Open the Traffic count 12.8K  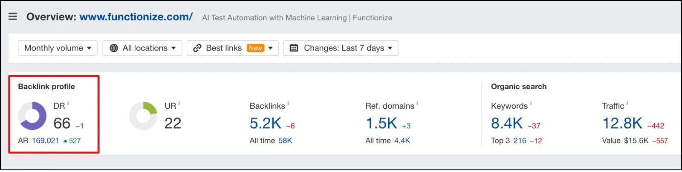point(622,124)
